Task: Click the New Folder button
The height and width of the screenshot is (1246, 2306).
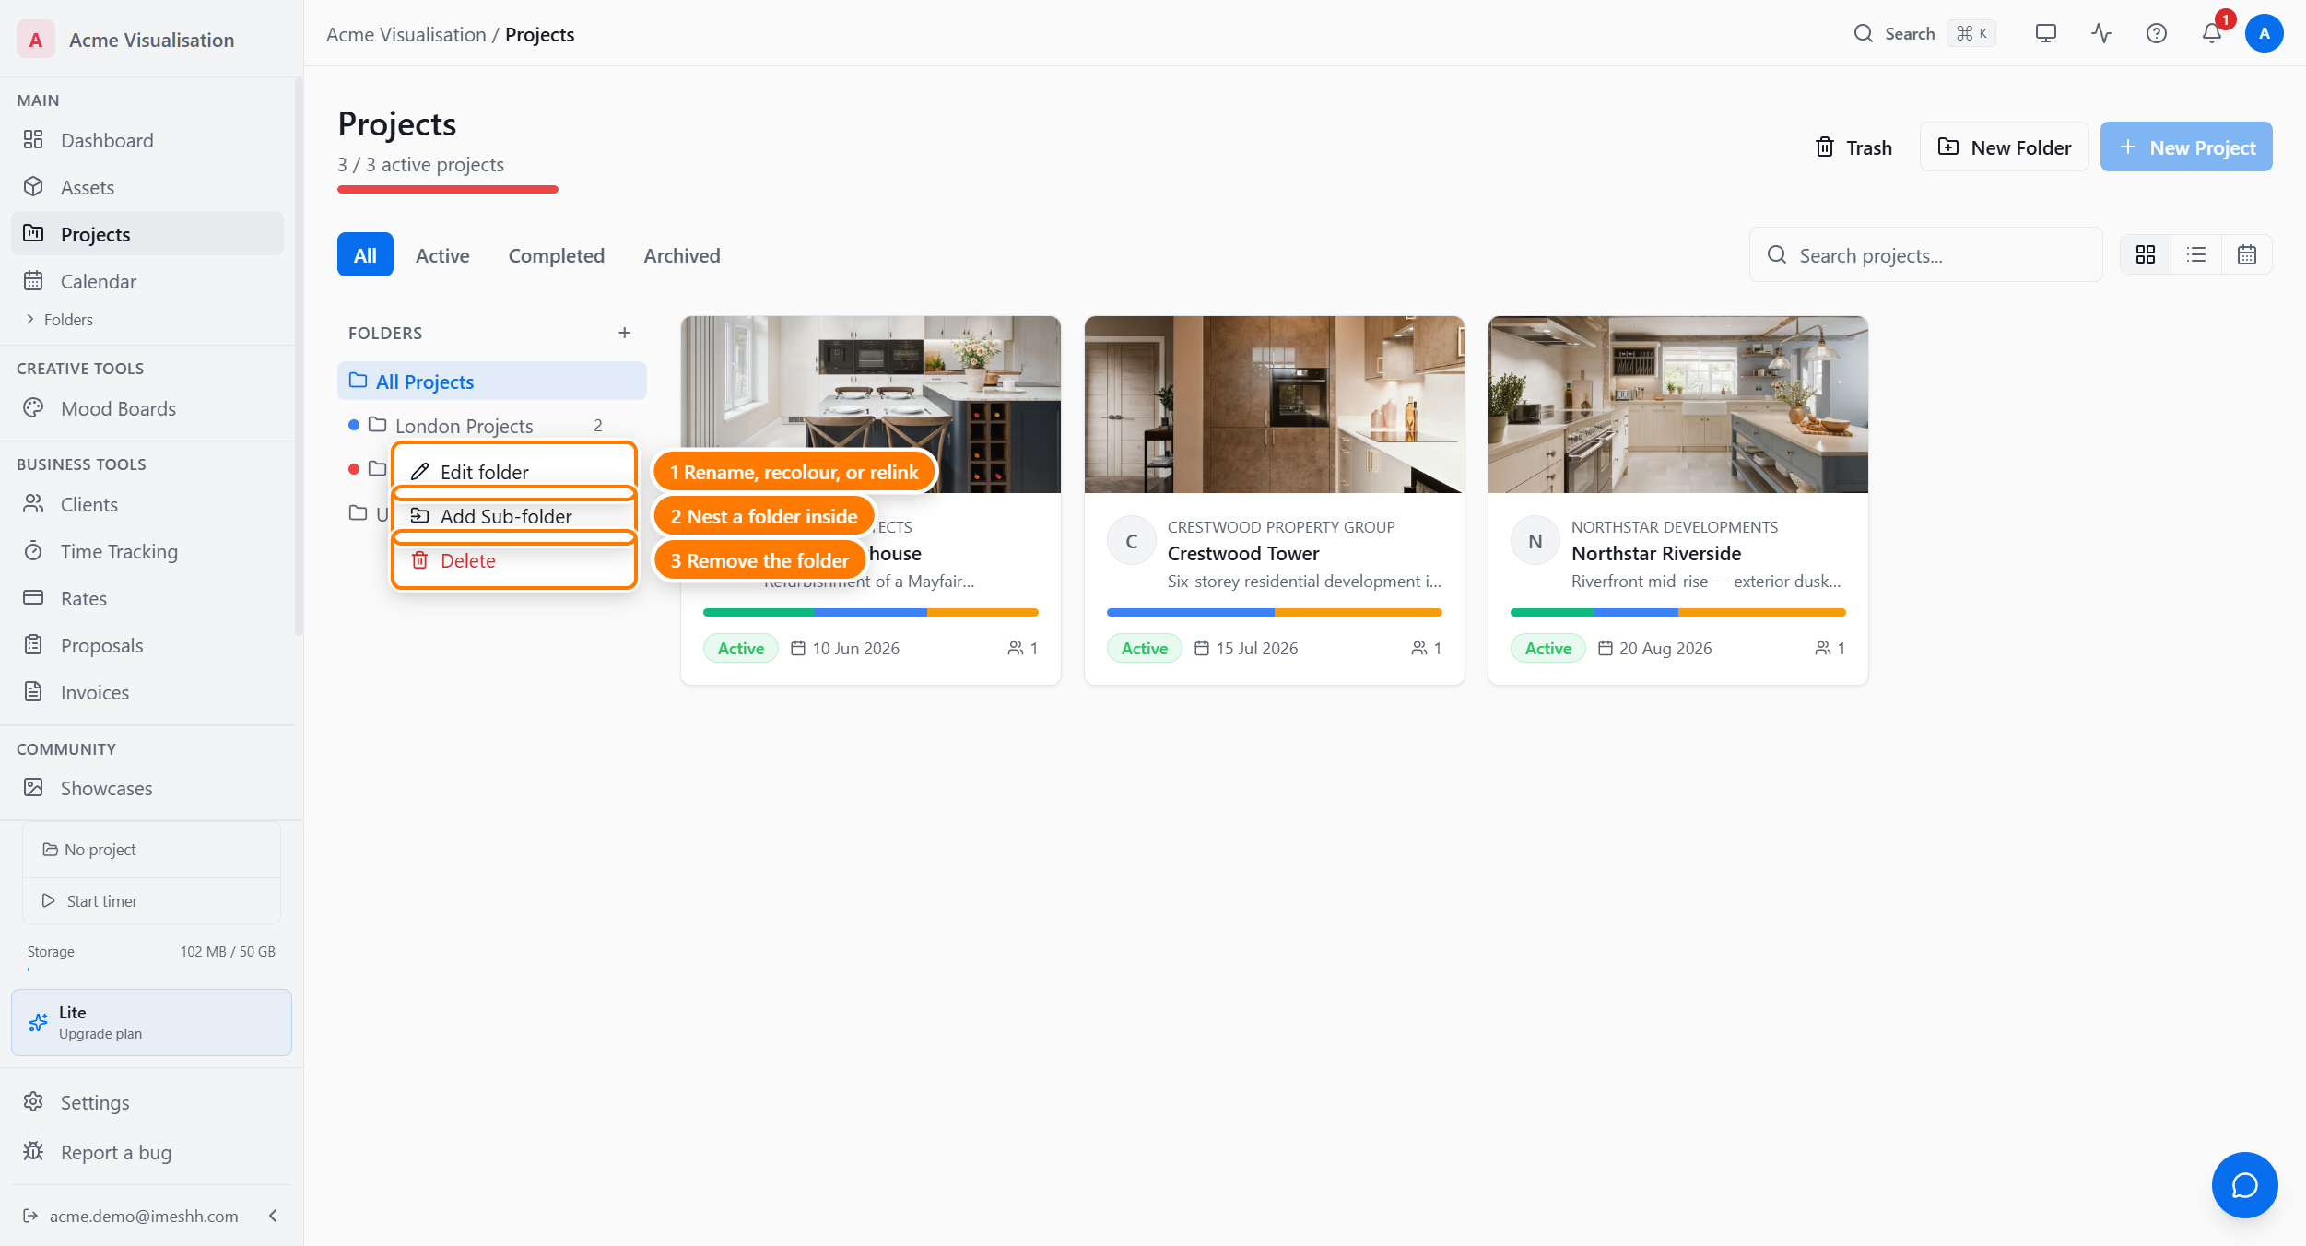Action: pos(2004,147)
